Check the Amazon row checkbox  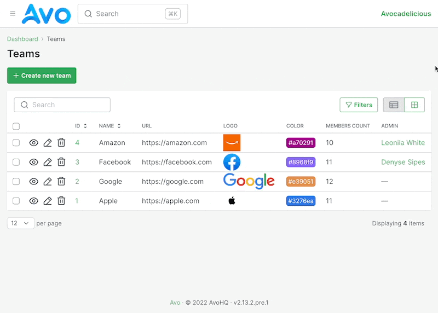point(16,143)
